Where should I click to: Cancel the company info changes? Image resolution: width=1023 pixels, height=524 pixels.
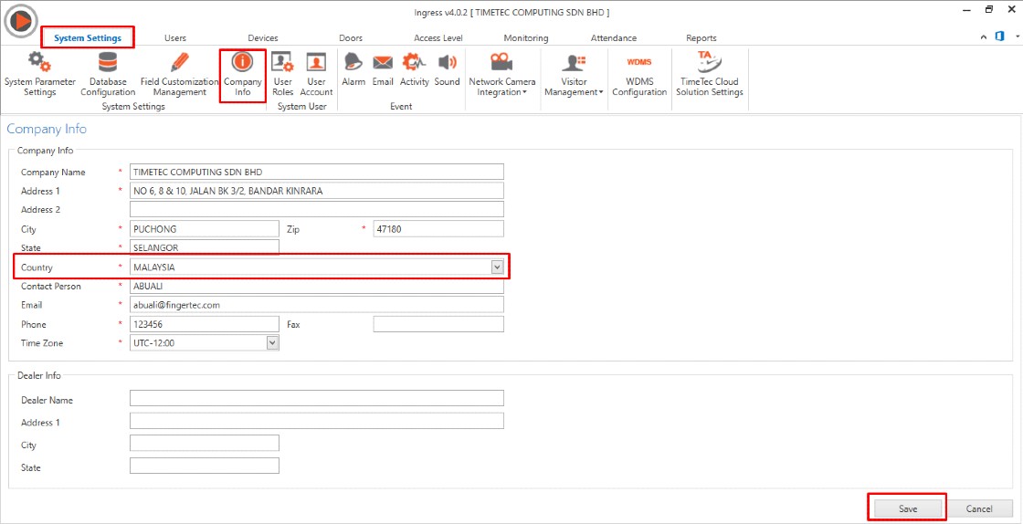coord(978,509)
